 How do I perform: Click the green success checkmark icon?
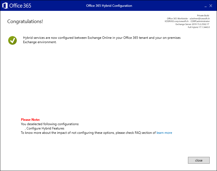click(12, 40)
